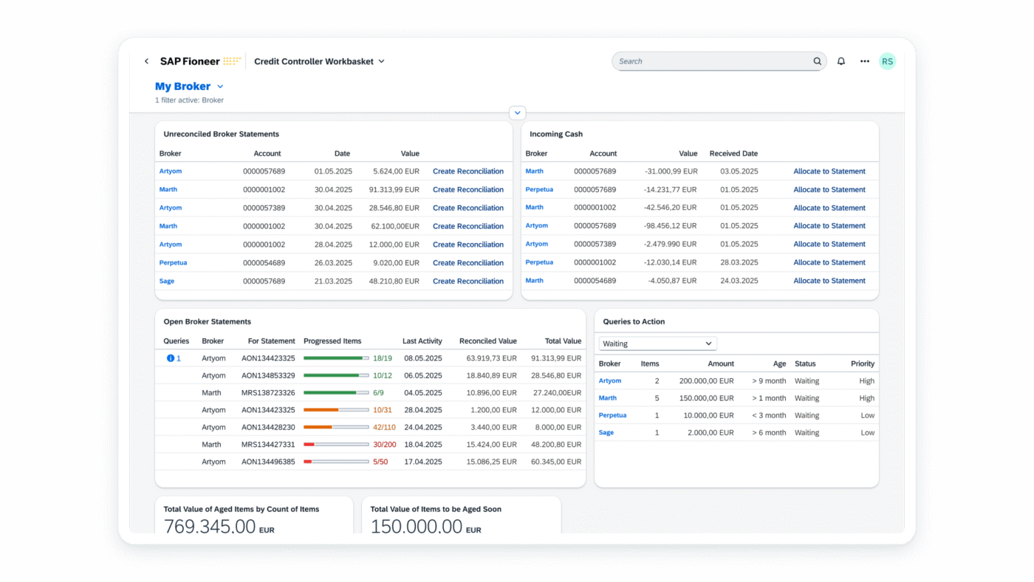This screenshot has width=1034, height=582.
Task: Open the overflow menu via the ellipsis icon
Action: [864, 61]
